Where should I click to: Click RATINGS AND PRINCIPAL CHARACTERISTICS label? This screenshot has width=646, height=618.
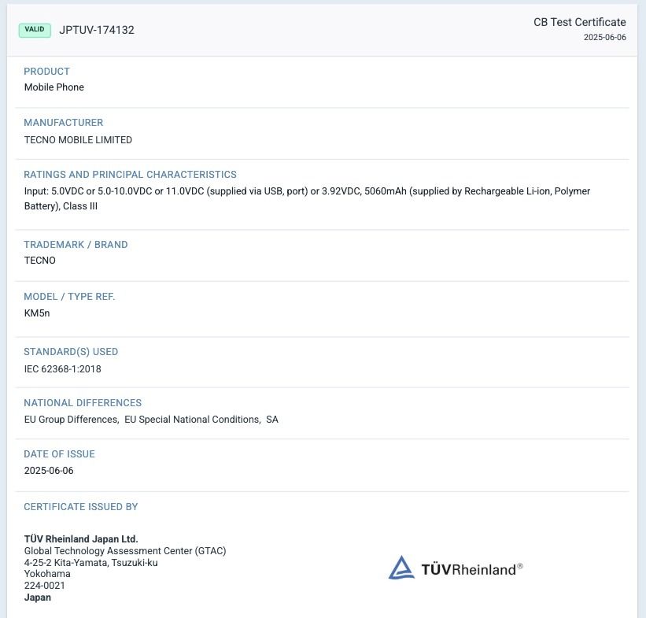tap(130, 175)
